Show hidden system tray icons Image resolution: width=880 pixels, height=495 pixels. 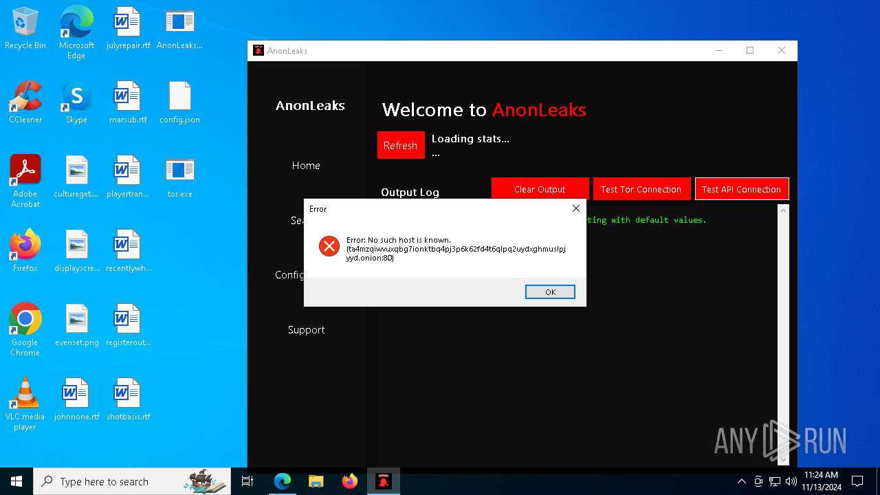741,481
